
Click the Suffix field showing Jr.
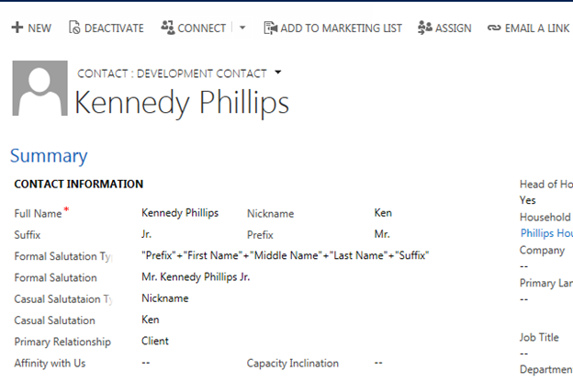coord(148,235)
